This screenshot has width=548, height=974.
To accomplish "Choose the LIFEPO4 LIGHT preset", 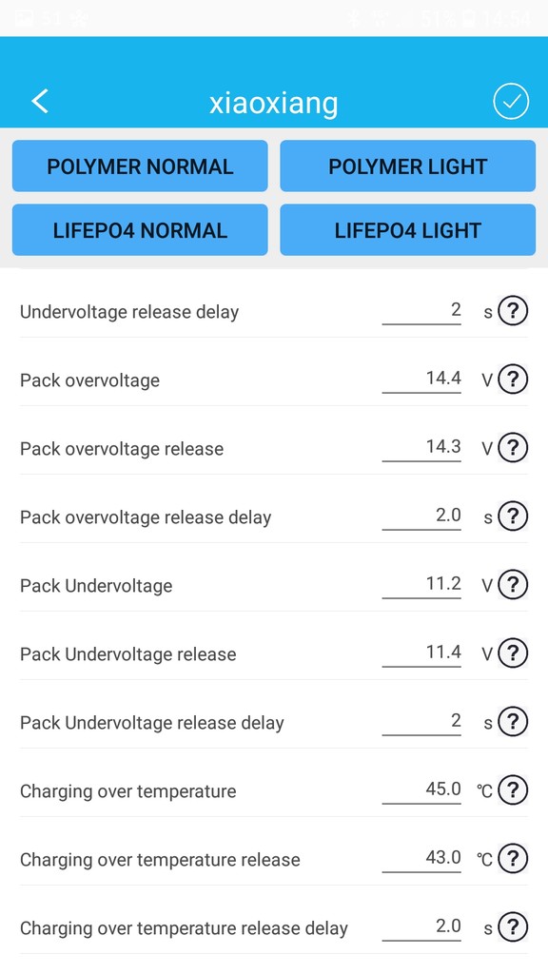I will tap(407, 230).
